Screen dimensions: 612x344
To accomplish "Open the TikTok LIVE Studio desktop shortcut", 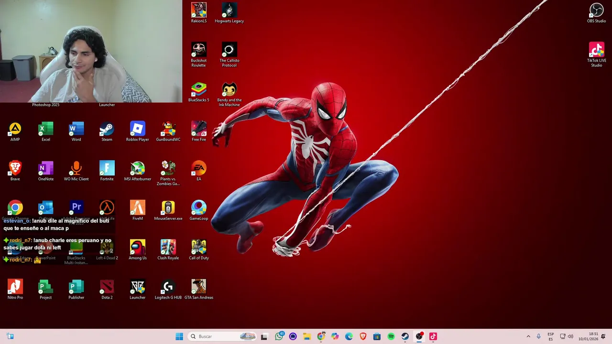I will coord(596,54).
